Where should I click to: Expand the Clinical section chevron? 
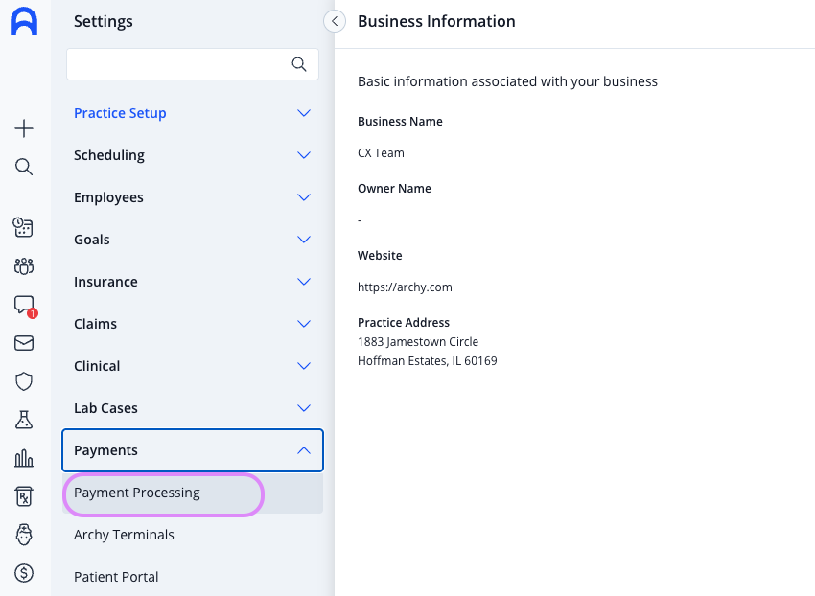click(x=304, y=365)
